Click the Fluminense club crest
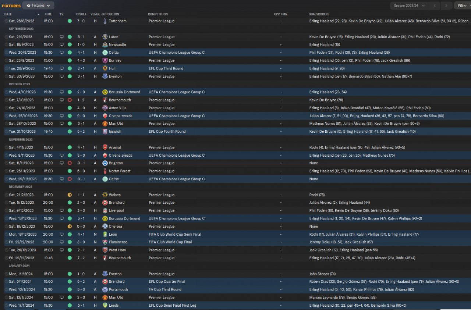 [105, 242]
